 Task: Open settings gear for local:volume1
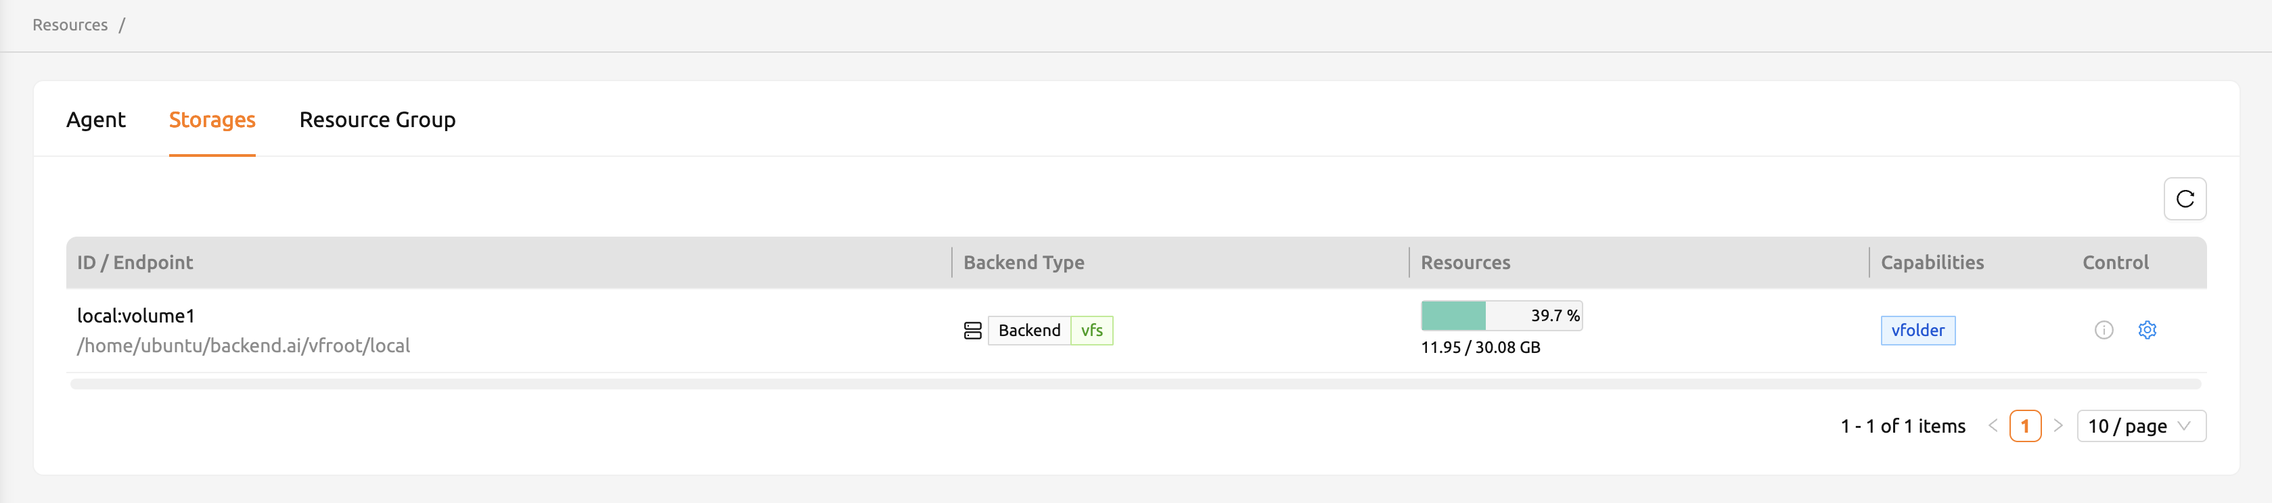[x=2147, y=331]
